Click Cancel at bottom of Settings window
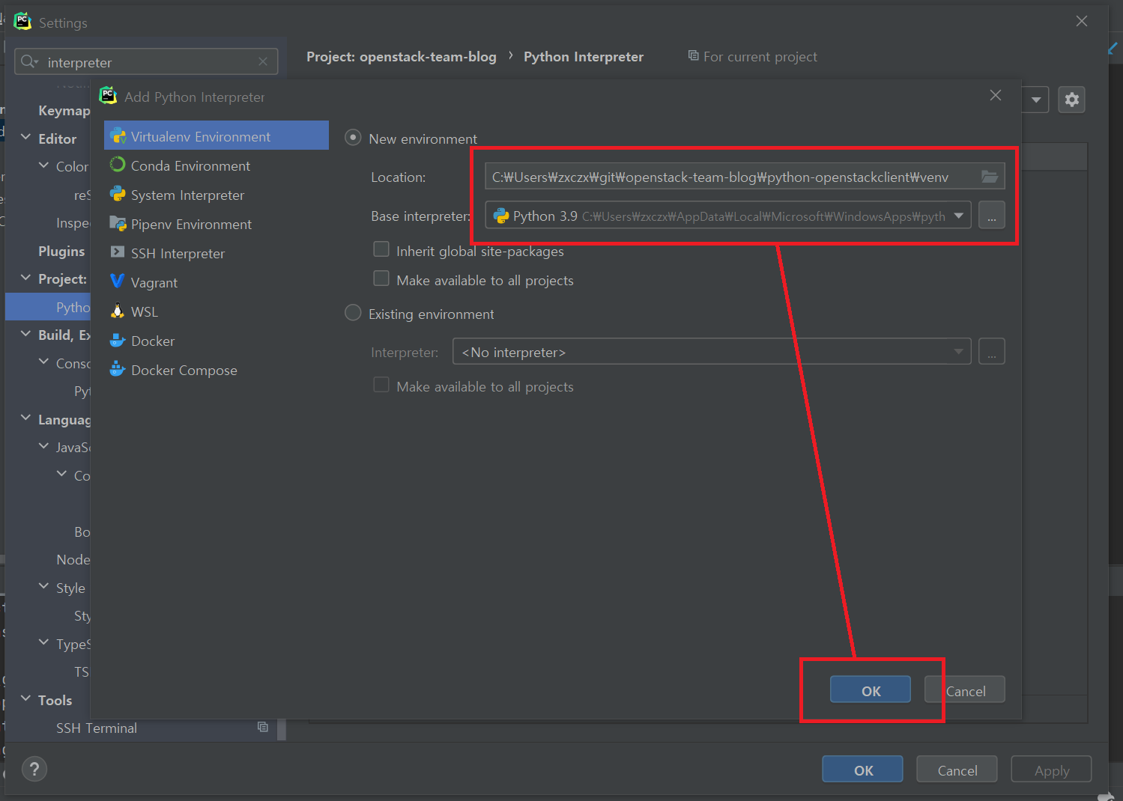This screenshot has width=1123, height=801. (x=957, y=770)
